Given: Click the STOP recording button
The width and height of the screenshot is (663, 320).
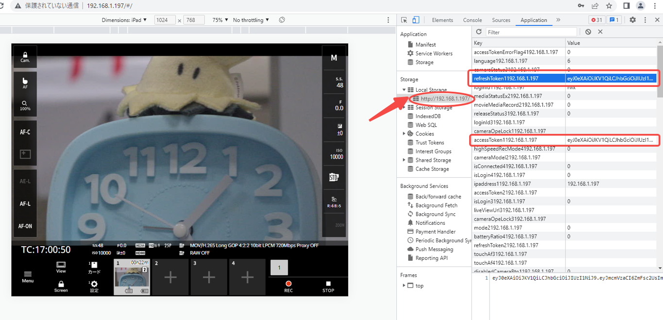Looking at the screenshot, I should tap(328, 286).
